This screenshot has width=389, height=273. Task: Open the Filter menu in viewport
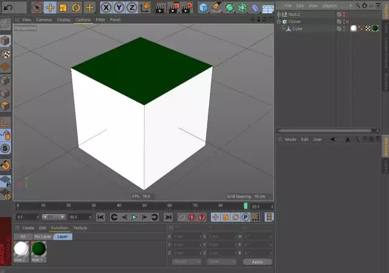100,19
